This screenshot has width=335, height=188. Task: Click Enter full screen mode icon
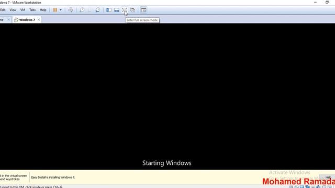coord(125,10)
